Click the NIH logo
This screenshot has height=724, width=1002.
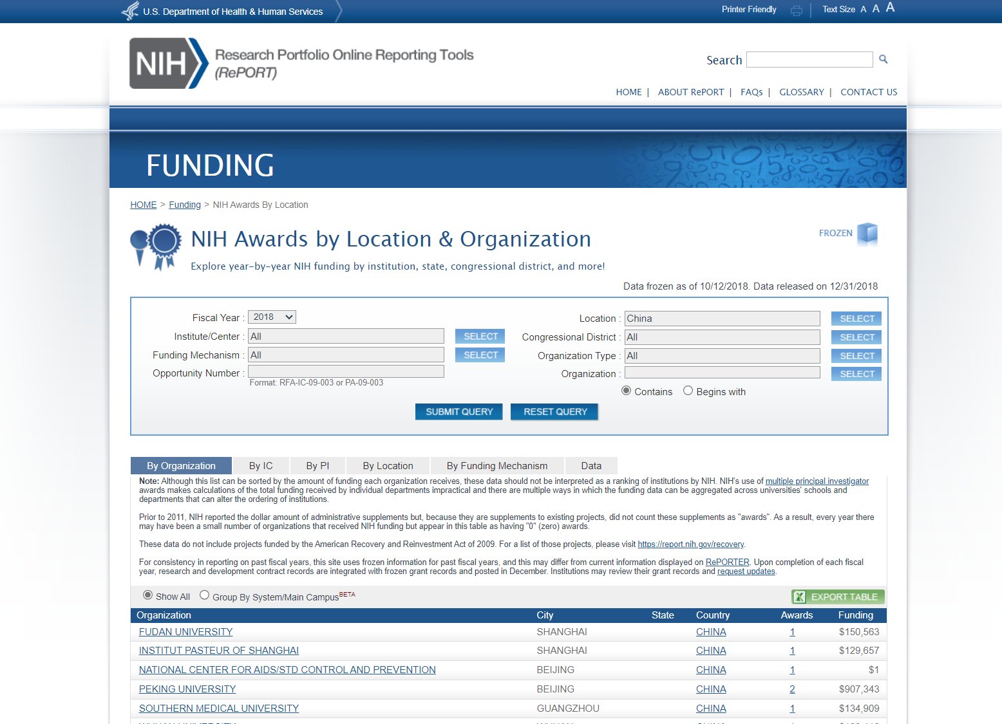click(169, 63)
